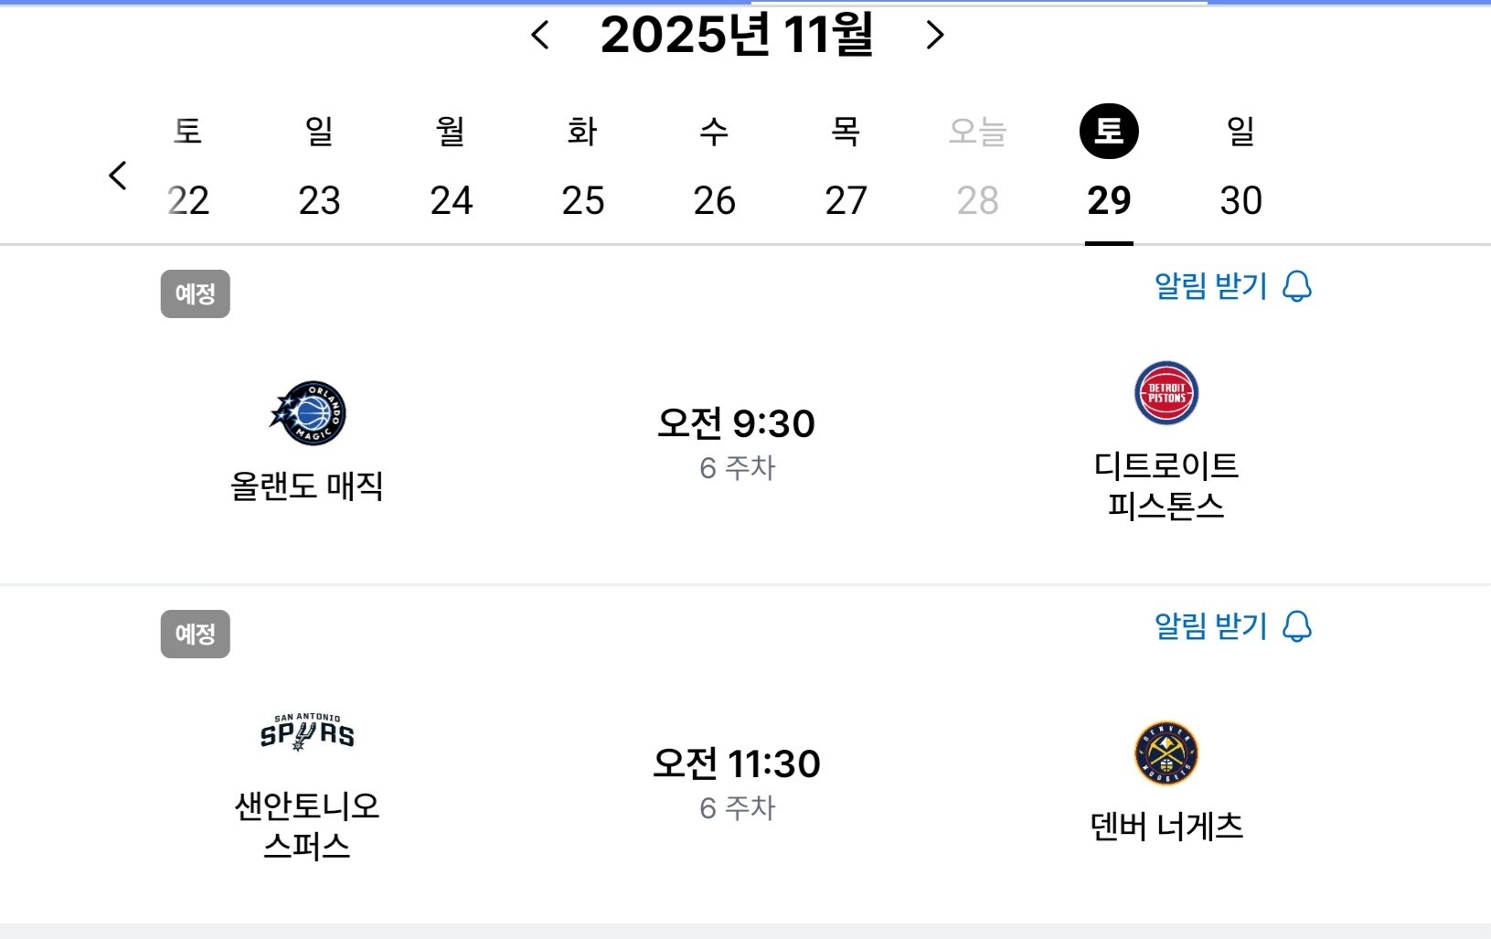Click bell icon for Magic–Pistons game
Screen dimensions: 1491x939
click(x=1296, y=287)
